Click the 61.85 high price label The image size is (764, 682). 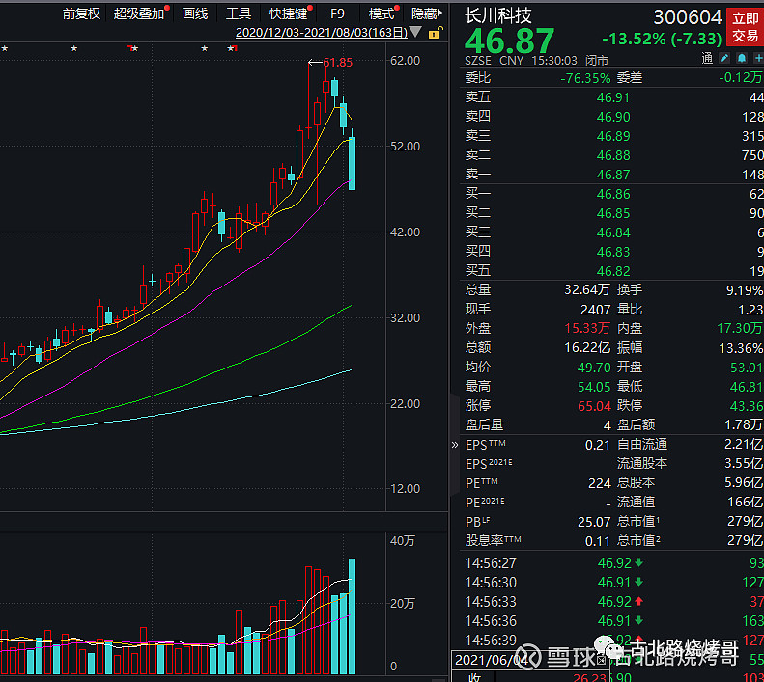click(338, 63)
